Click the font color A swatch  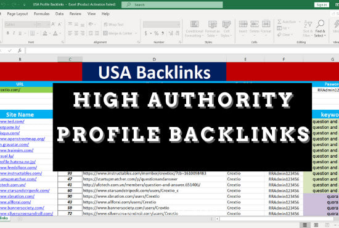coord(55,33)
